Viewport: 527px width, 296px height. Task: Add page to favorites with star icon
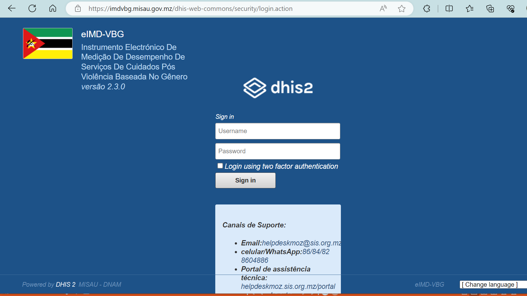[402, 9]
